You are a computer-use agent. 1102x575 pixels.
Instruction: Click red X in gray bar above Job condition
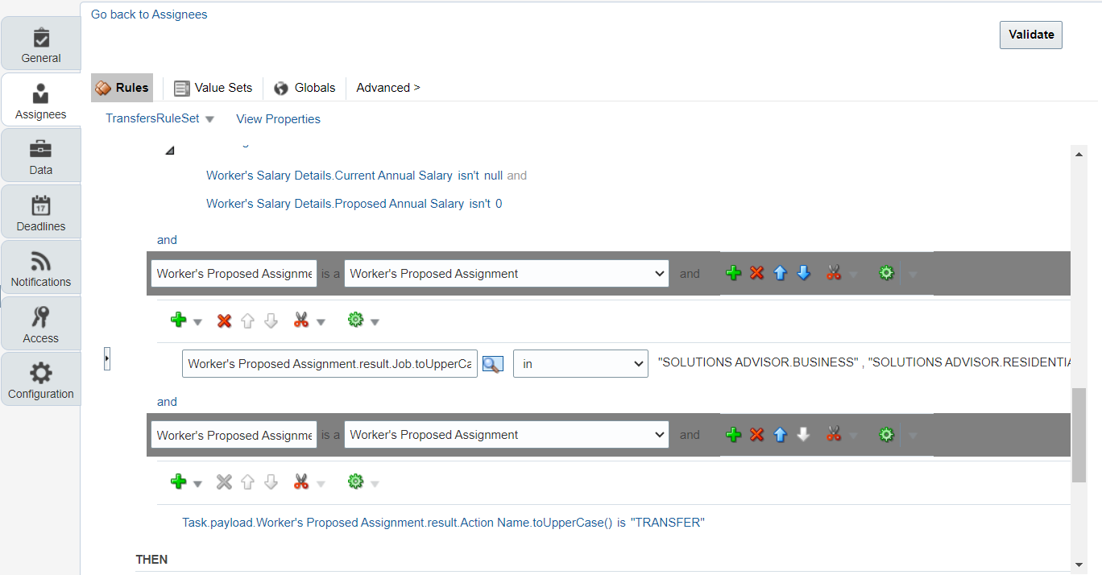[x=756, y=274]
